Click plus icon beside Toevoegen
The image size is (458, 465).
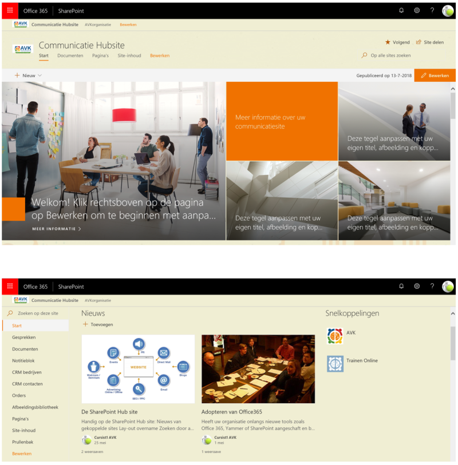(x=85, y=324)
